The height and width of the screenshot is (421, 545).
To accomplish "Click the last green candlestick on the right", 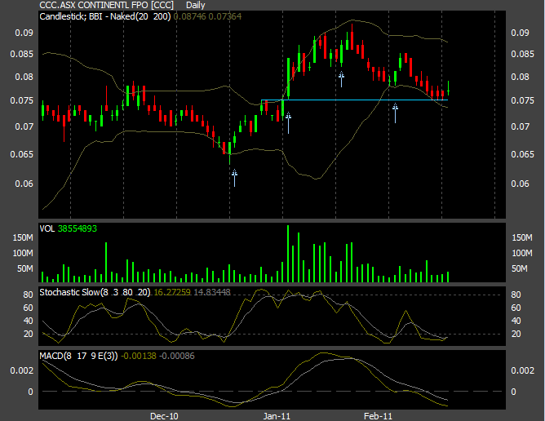I will pyautogui.click(x=449, y=88).
